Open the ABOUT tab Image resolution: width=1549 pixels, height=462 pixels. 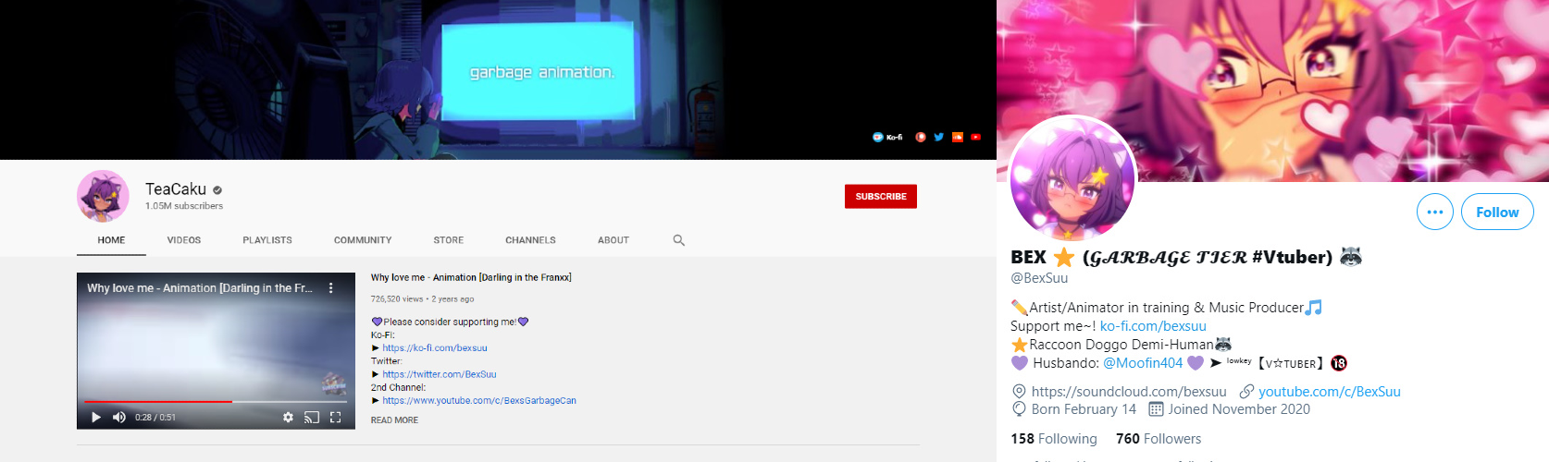[x=613, y=240]
